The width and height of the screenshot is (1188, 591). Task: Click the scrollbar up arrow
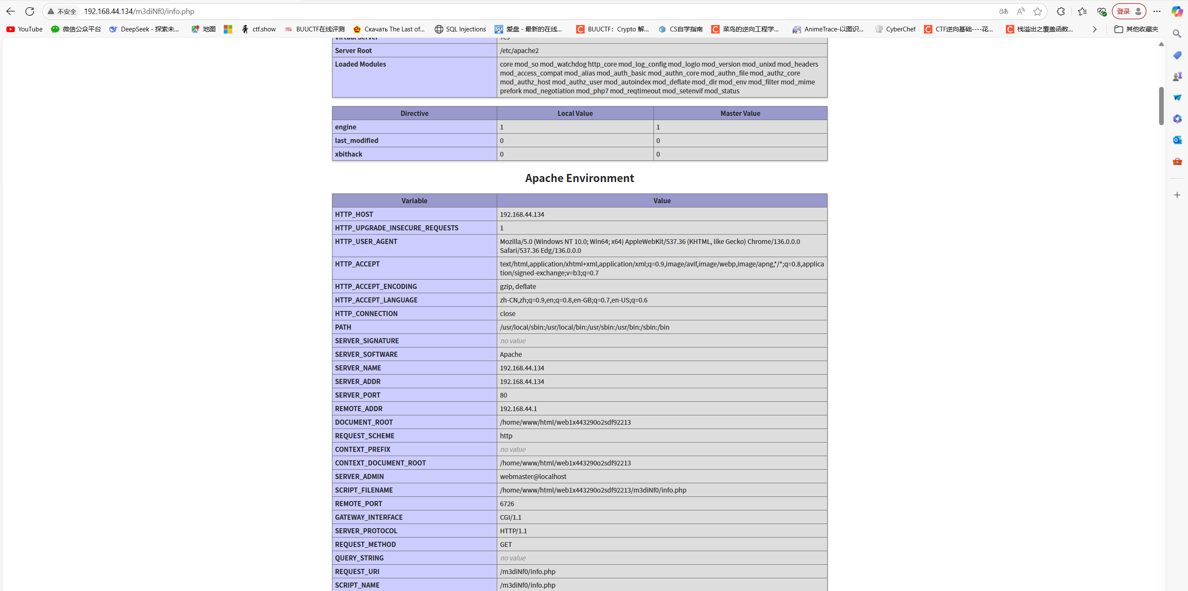coord(1161,44)
